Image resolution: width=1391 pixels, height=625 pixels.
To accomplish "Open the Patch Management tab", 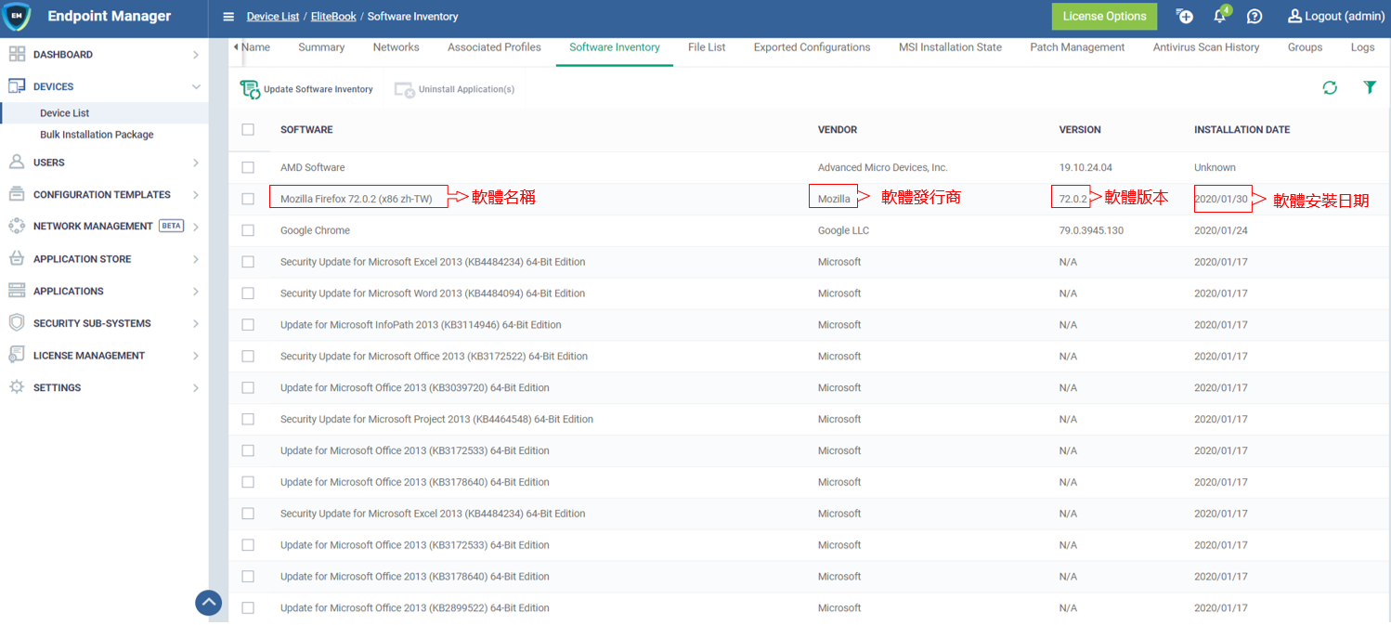I will coord(1077,47).
